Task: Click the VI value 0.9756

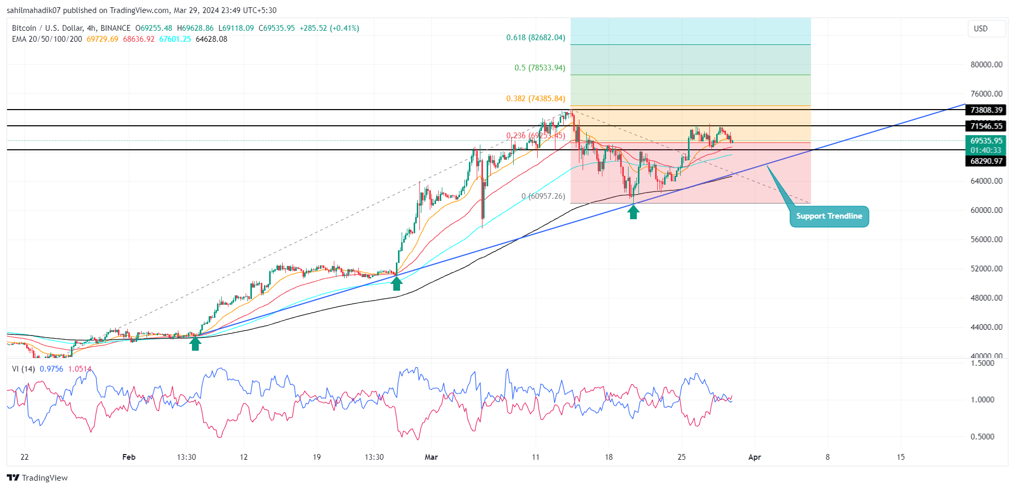Action: coord(51,369)
